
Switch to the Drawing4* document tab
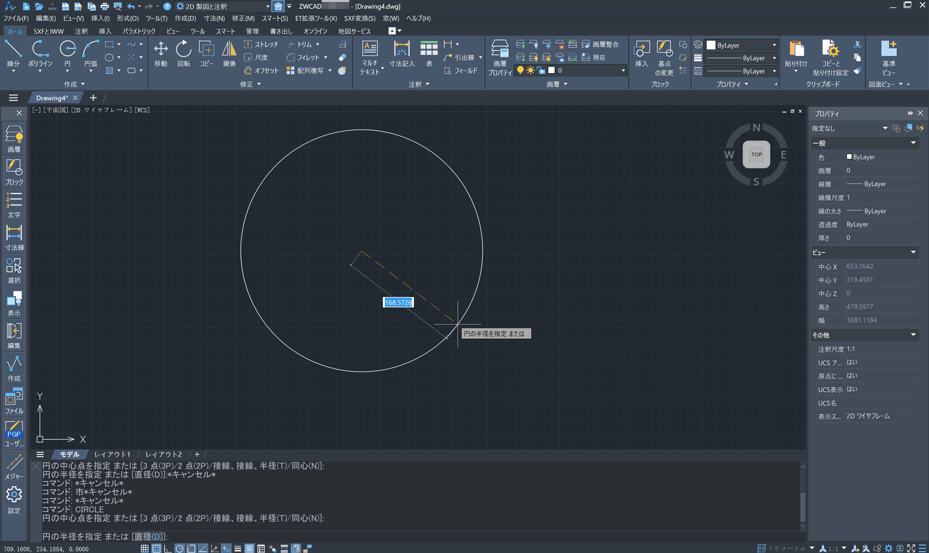click(52, 98)
